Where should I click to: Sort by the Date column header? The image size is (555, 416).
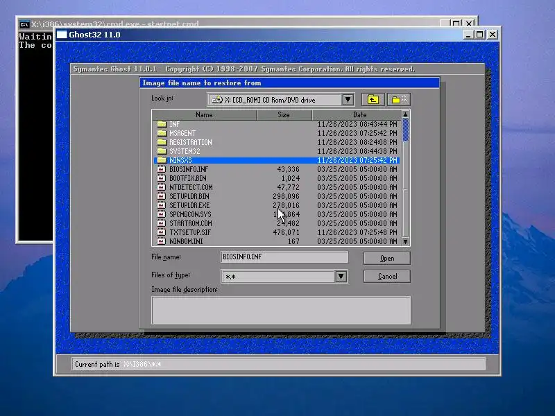tap(357, 114)
